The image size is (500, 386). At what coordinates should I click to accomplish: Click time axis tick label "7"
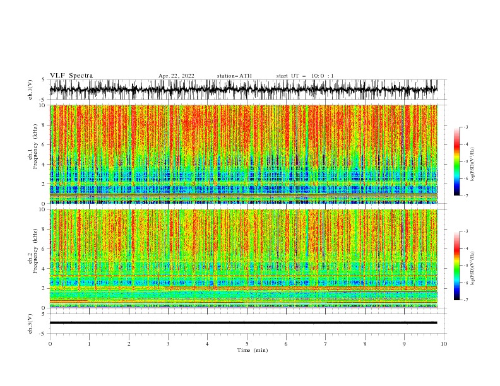pyautogui.click(x=326, y=344)
